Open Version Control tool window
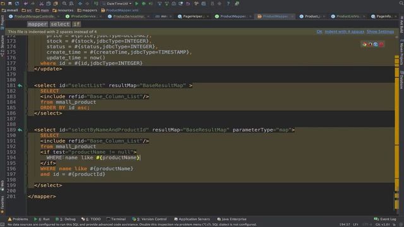 pos(150,219)
